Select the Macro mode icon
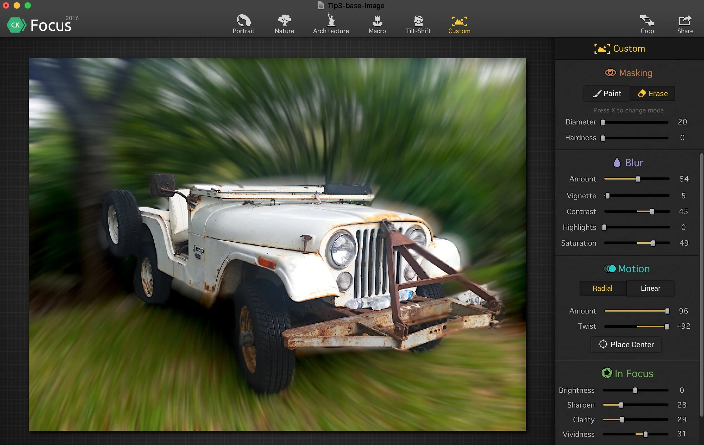The height and width of the screenshot is (445, 704). [377, 21]
